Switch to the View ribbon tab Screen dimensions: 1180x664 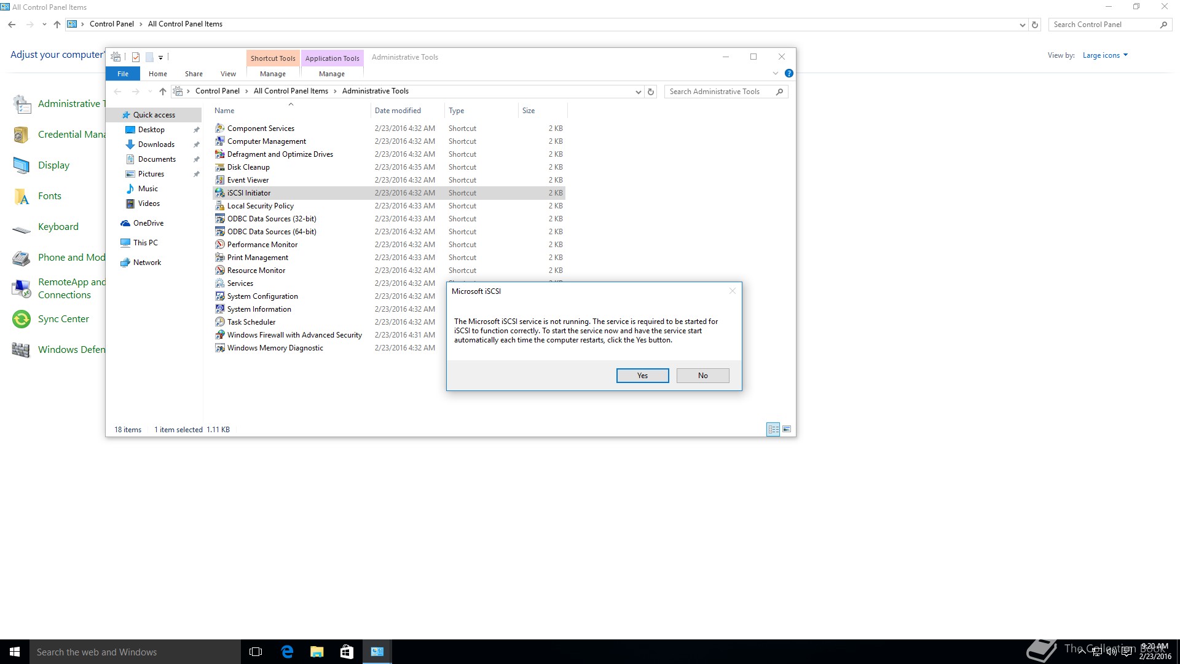[228, 74]
